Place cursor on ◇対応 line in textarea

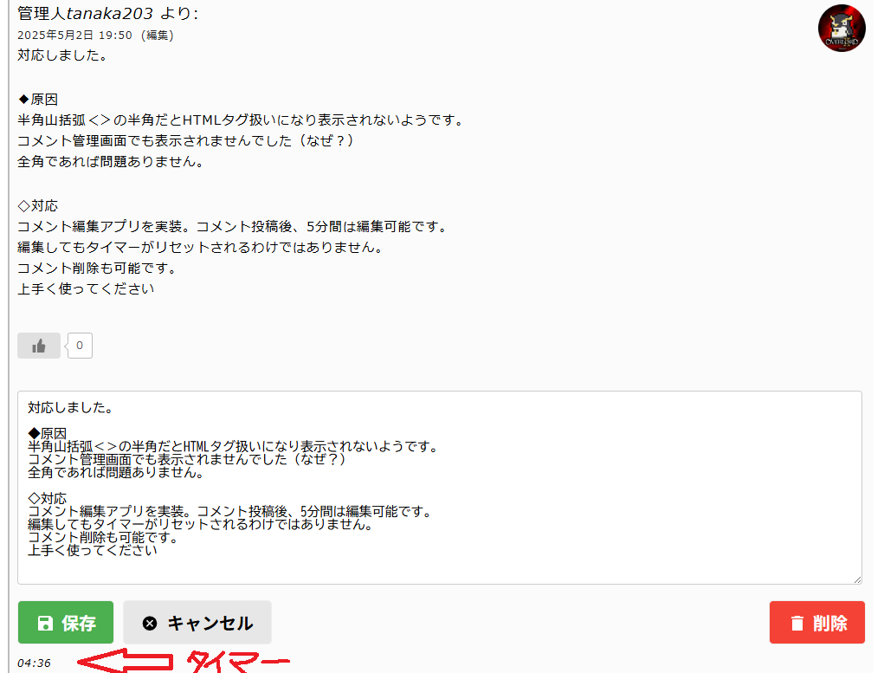pyautogui.click(x=48, y=498)
